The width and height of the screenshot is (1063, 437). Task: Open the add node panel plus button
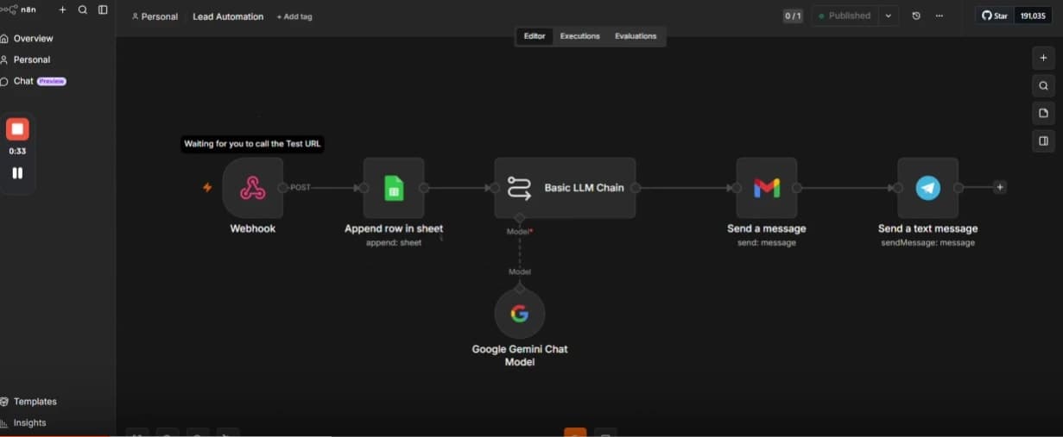(1043, 58)
